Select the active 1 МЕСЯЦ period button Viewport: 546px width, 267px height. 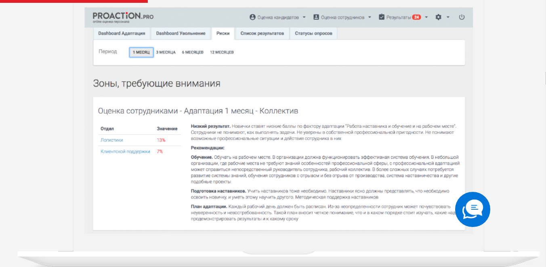point(141,52)
